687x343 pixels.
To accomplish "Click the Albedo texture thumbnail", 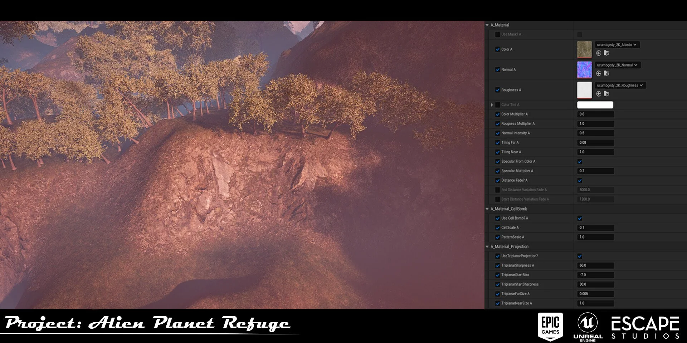I will coord(584,49).
